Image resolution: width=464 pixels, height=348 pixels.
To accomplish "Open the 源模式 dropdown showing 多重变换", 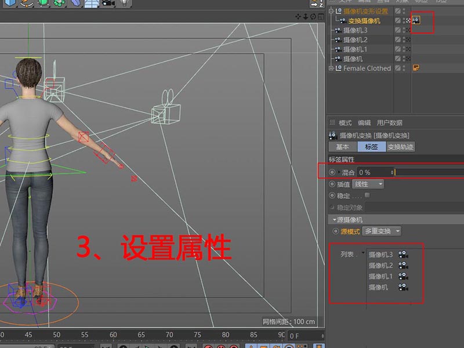I will (x=383, y=231).
